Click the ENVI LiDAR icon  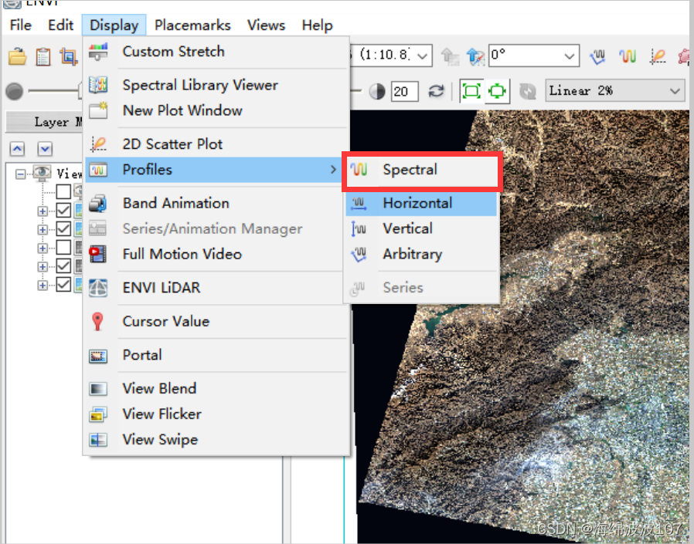[98, 288]
